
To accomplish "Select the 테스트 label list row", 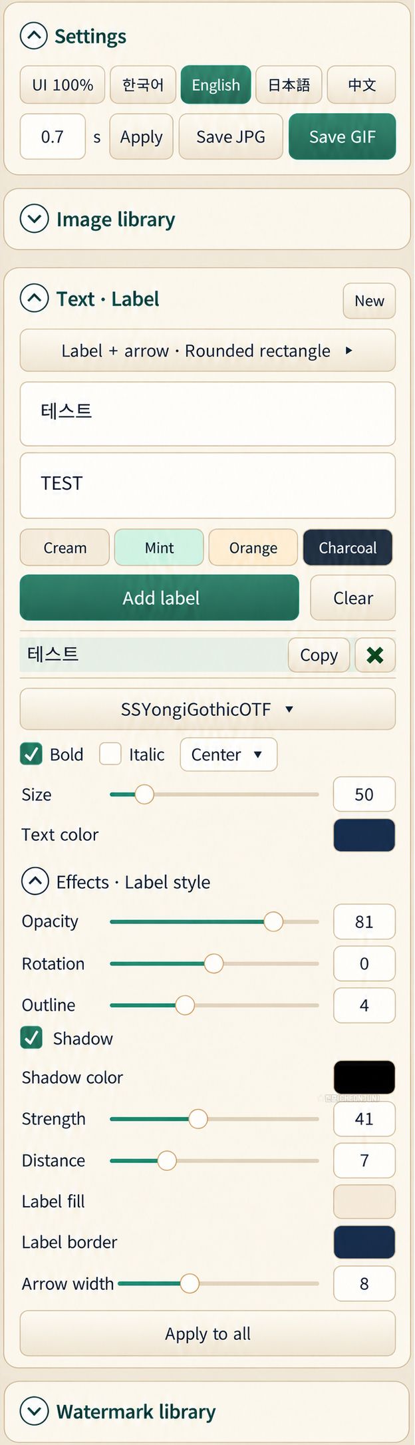I will (153, 655).
